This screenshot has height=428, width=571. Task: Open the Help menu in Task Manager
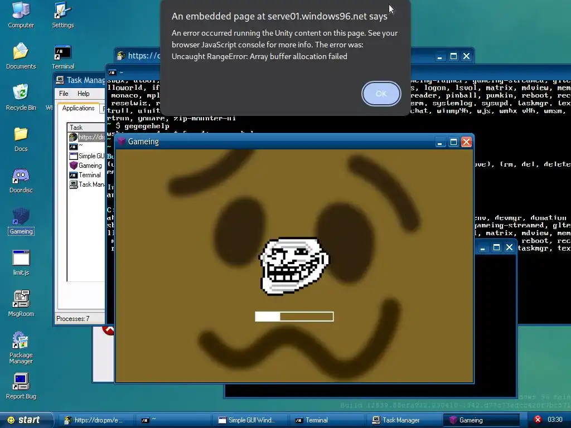coord(84,94)
